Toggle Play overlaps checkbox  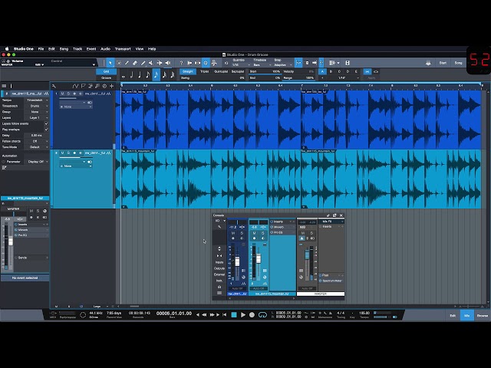point(46,130)
